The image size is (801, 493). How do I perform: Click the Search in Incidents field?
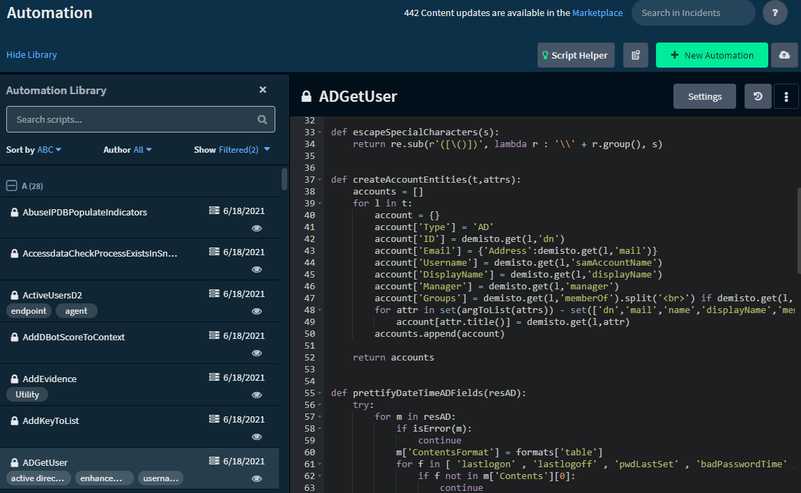(693, 13)
